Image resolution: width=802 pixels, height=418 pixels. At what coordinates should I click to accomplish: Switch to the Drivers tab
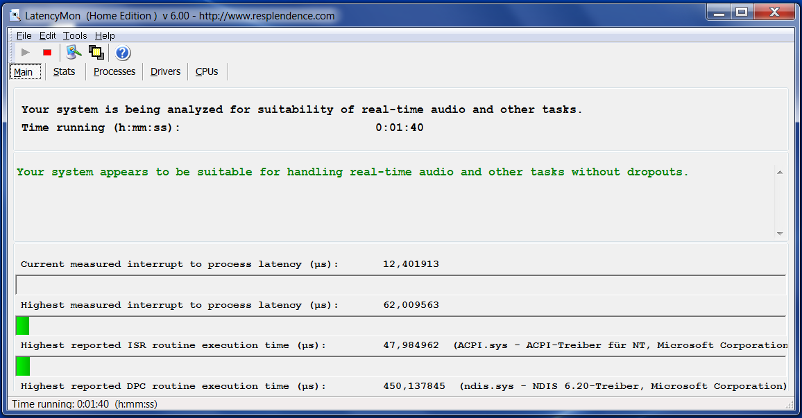click(165, 71)
